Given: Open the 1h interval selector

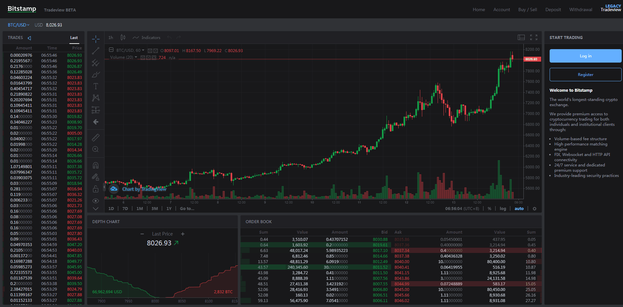Looking at the screenshot, I should pos(111,38).
